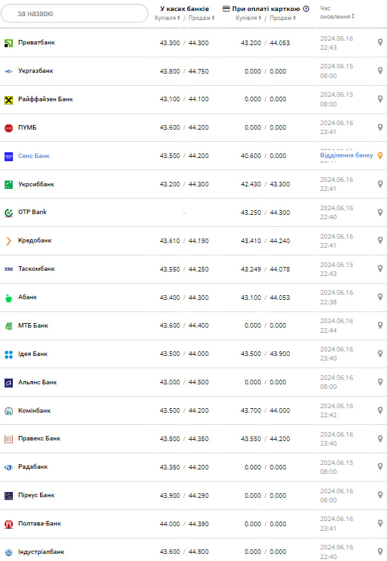Open map pin for Укрсиббанк
Image resolution: width=387 pixels, height=561 pixels.
[x=380, y=184]
